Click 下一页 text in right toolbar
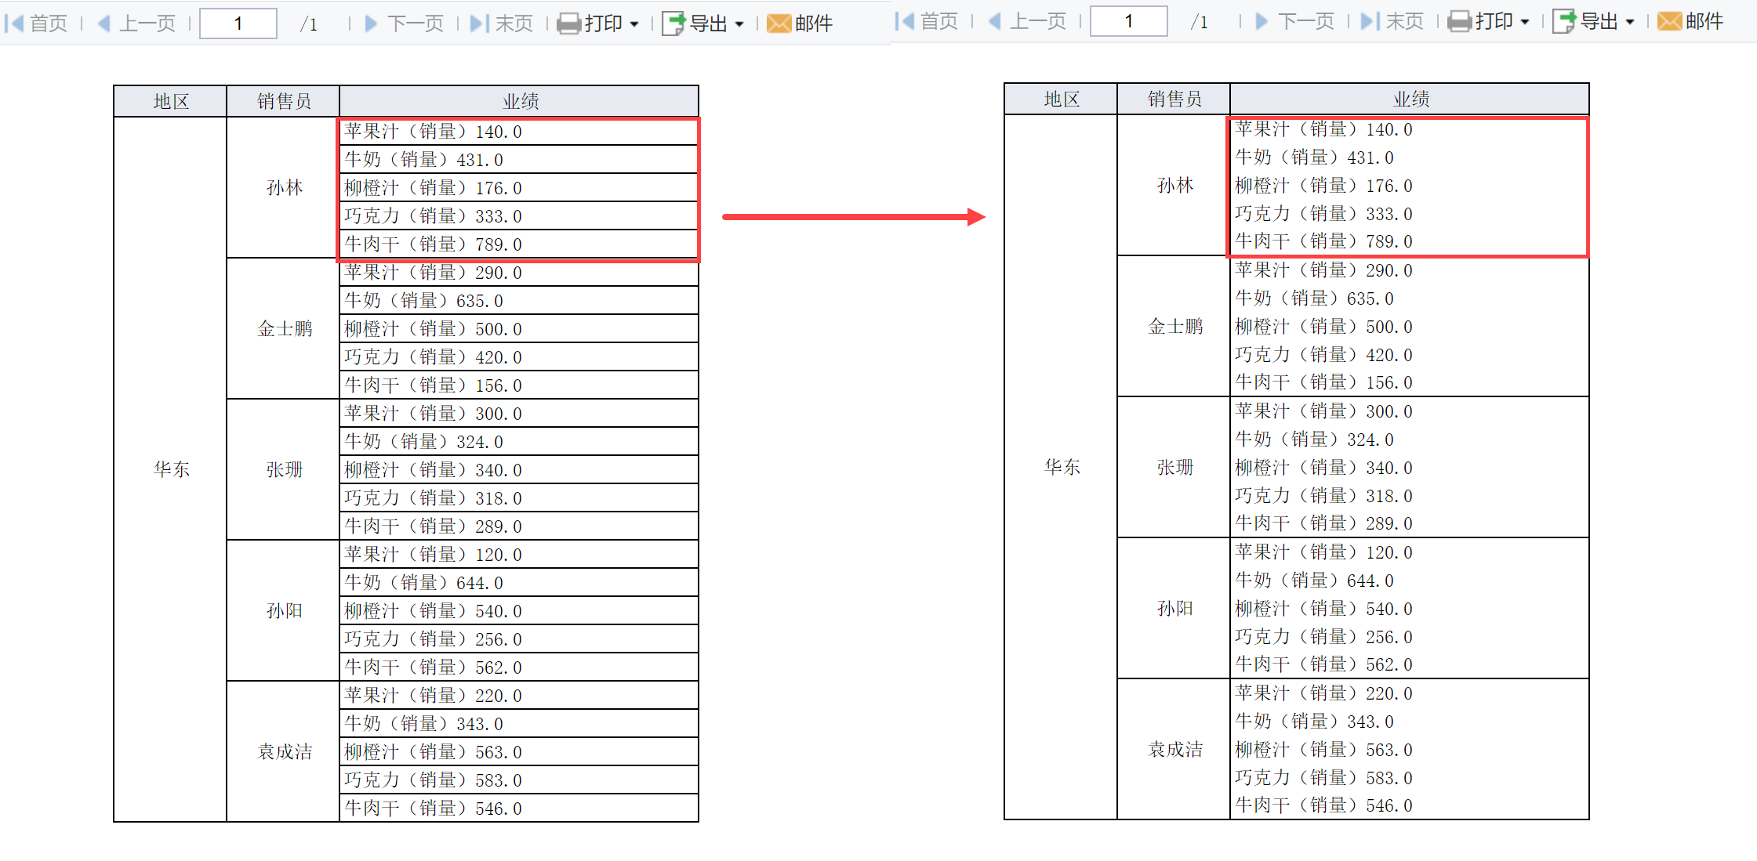 point(1306,21)
